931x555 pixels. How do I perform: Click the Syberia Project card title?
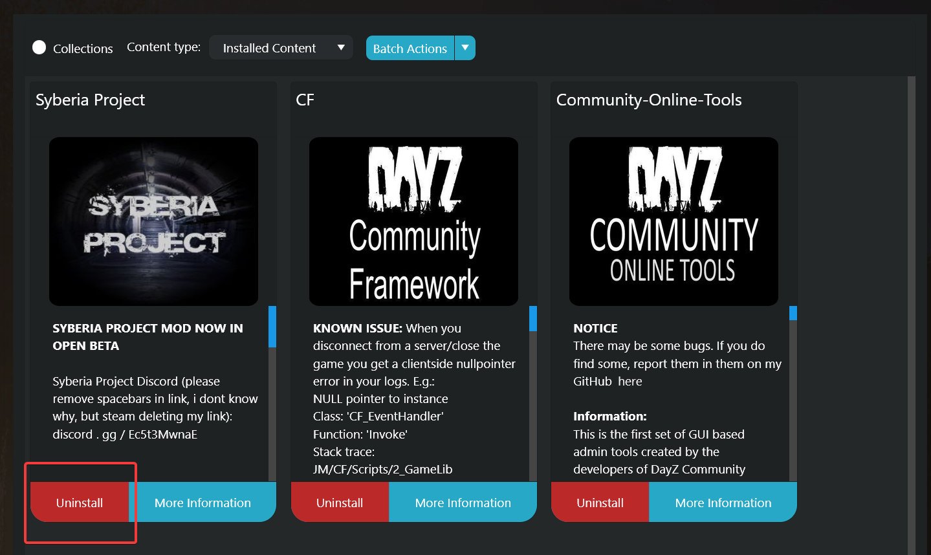click(x=90, y=100)
